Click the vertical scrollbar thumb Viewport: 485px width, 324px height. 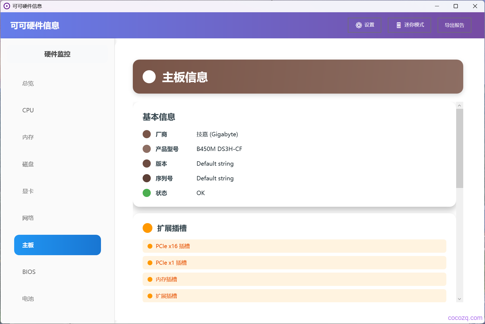point(459,149)
